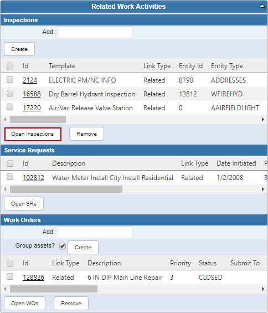Click the Work Orders Add input field
268x313 pixels.
[x=95, y=232]
